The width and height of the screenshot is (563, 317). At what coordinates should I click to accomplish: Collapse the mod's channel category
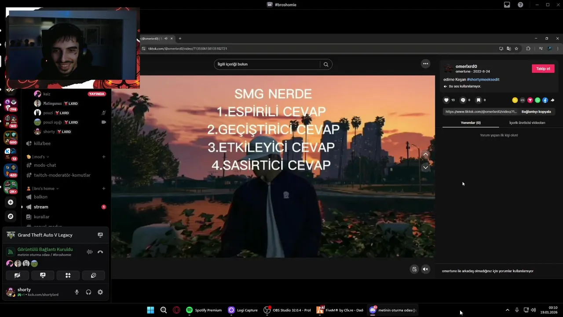(x=40, y=157)
